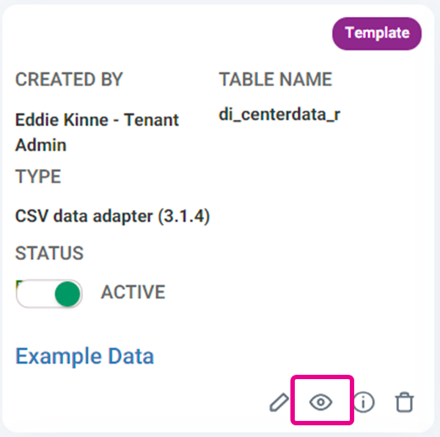Delete the data source with trash icon
Screen dimensions: 440x437
pyautogui.click(x=404, y=403)
